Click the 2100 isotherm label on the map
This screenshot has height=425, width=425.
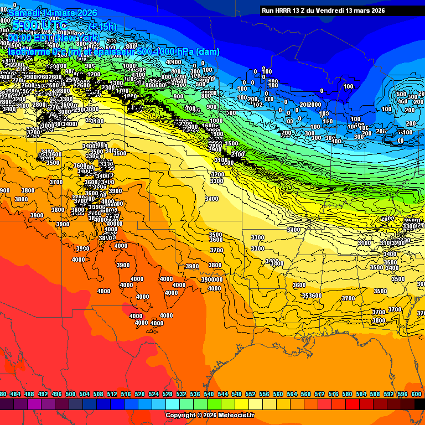click(238, 154)
